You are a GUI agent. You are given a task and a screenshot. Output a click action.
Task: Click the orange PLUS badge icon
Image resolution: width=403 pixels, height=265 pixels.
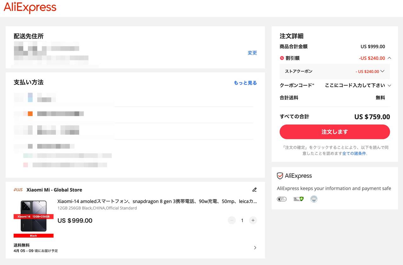tap(18, 190)
